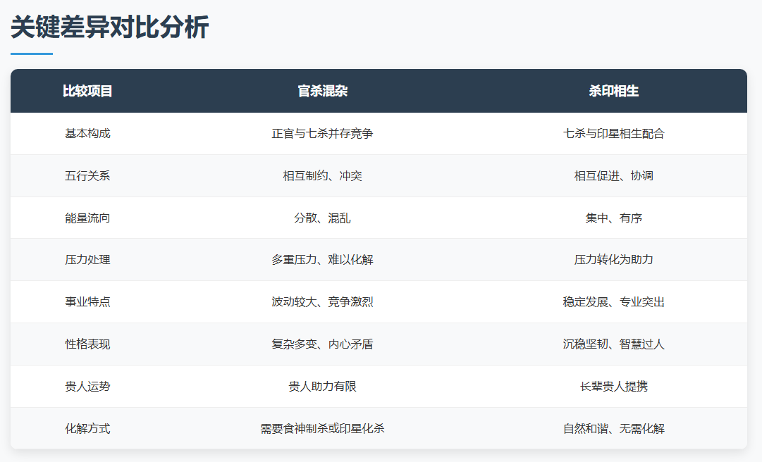Select the 杀印相生 column header
The height and width of the screenshot is (462, 762).
613,92
